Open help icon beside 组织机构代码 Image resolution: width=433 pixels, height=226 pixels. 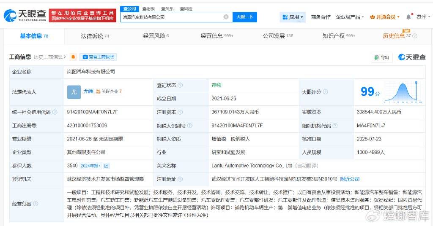click(x=335, y=126)
